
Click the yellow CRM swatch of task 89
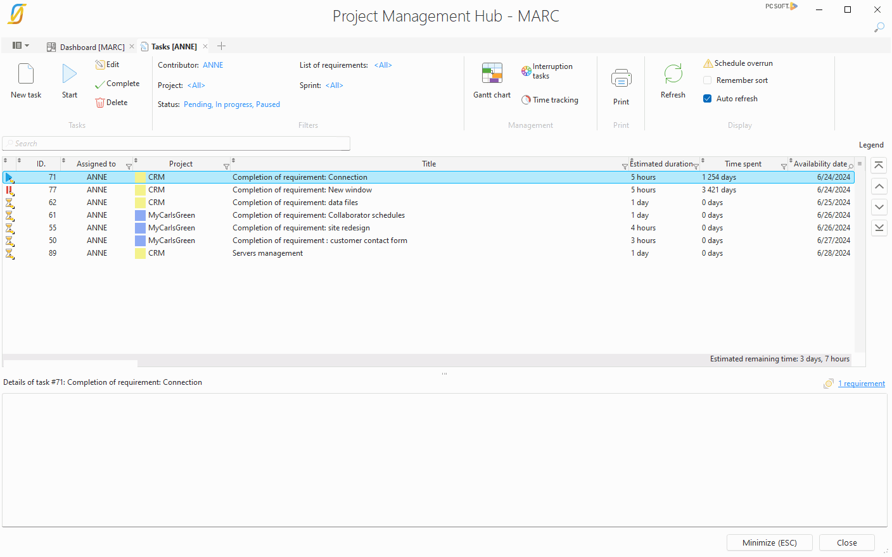tap(140, 253)
